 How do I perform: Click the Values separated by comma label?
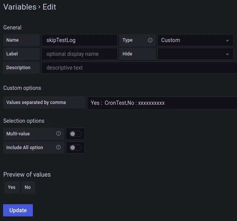pyautogui.click(x=36, y=102)
